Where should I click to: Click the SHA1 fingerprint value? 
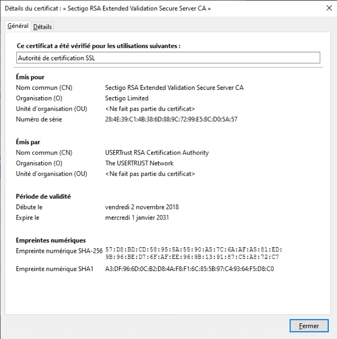pyautogui.click(x=189, y=269)
